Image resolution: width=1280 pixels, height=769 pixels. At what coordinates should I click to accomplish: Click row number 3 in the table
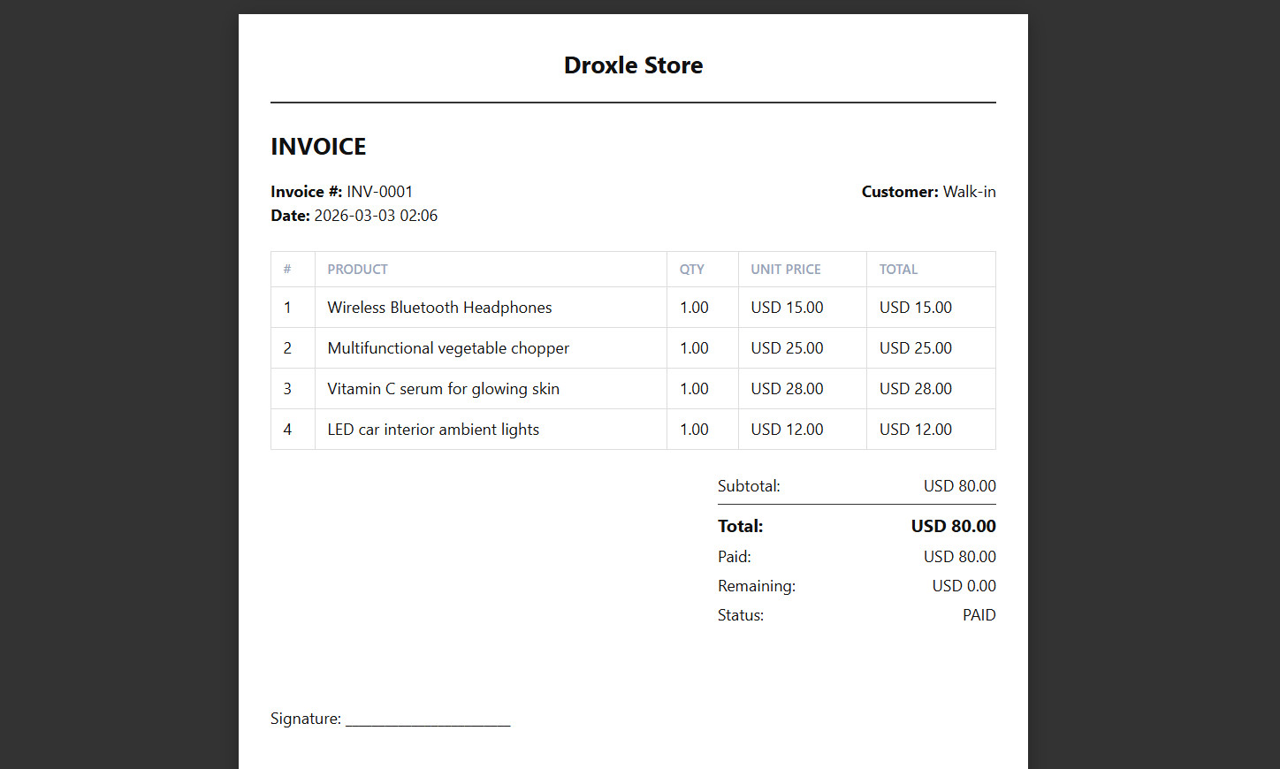pos(287,389)
